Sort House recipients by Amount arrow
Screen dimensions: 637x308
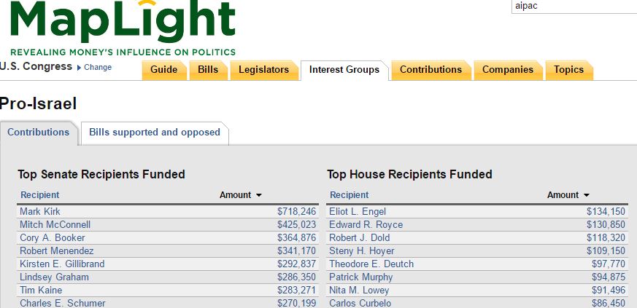(x=586, y=195)
